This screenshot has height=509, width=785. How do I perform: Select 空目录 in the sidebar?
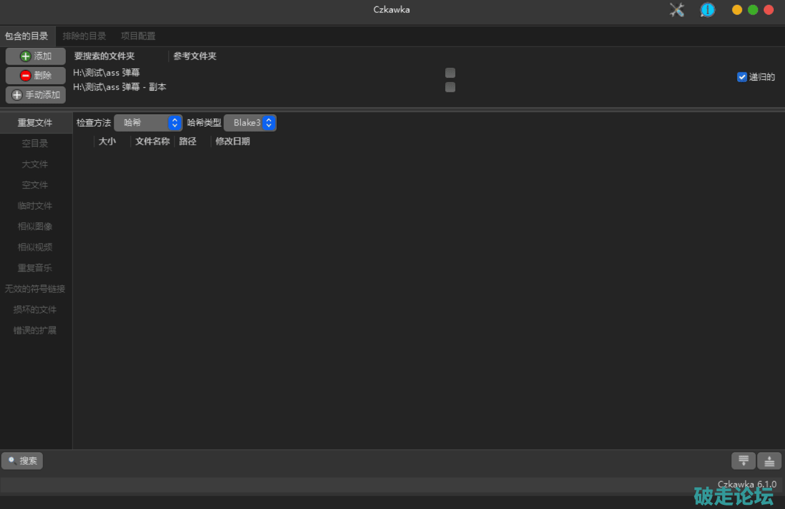(x=35, y=144)
